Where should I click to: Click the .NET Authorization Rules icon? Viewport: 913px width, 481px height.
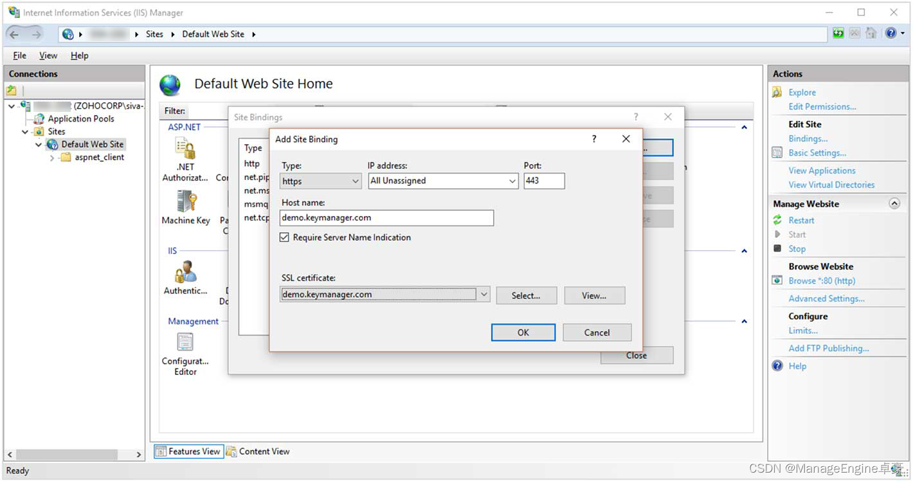pyautogui.click(x=185, y=149)
